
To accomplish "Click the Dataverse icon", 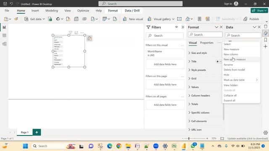I will [x=84, y=19].
